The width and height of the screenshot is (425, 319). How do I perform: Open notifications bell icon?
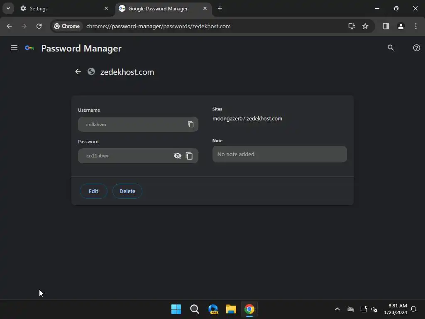pos(413,309)
